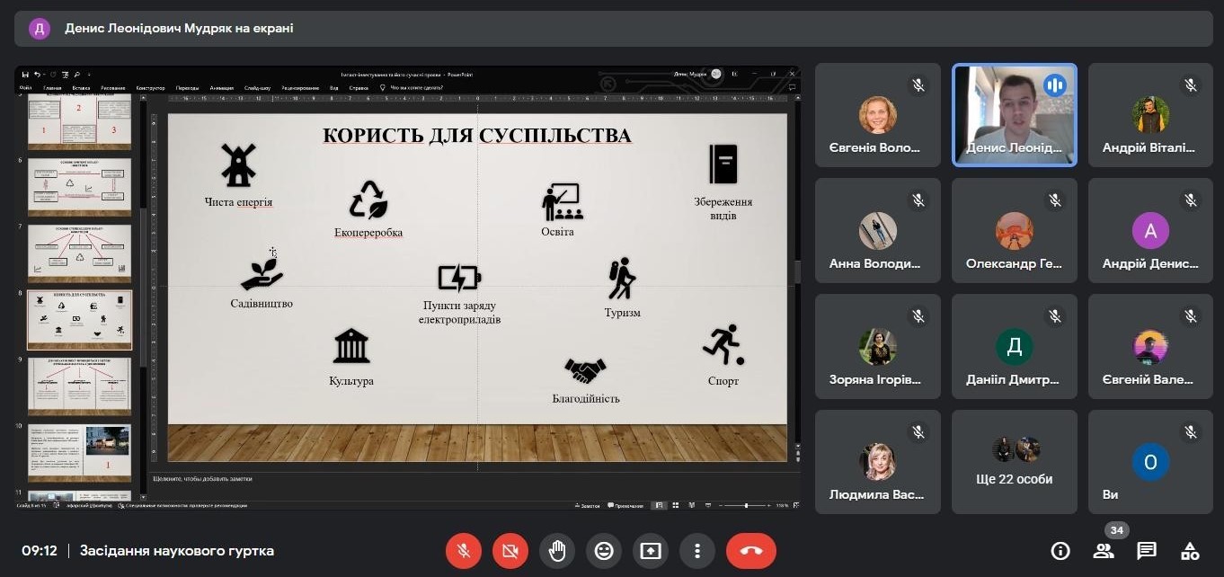Open the chat panel icon
This screenshot has width=1224, height=577.
pos(1147,551)
